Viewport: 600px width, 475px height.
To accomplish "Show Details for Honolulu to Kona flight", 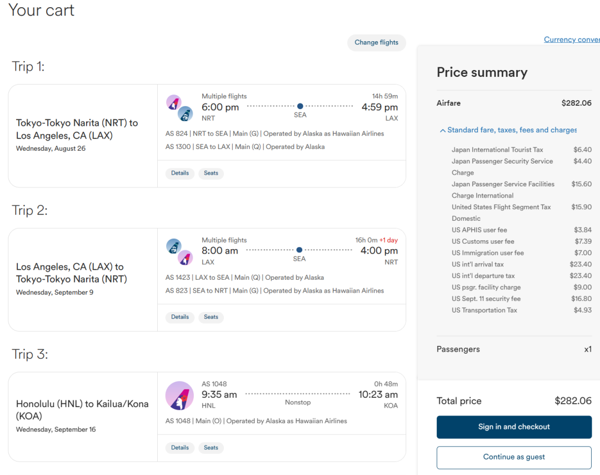I will click(180, 448).
